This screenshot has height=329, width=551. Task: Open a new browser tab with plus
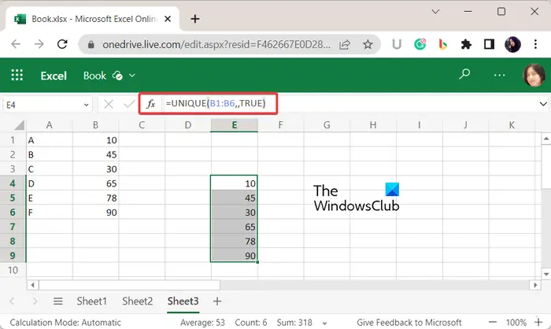tap(195, 19)
